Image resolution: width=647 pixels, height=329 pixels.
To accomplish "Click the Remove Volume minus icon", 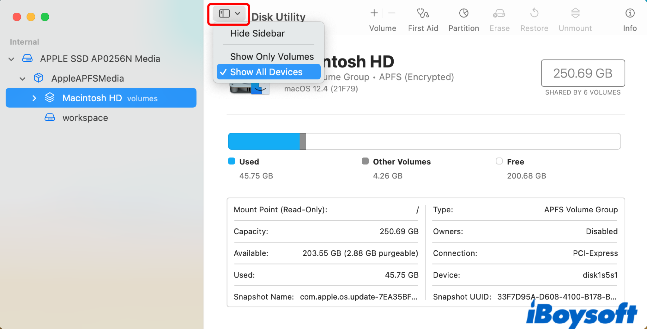I will [x=392, y=13].
